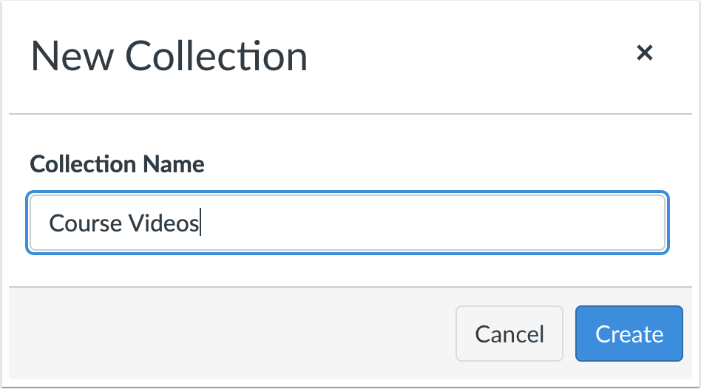Click the X icon beside New Collection

point(645,53)
